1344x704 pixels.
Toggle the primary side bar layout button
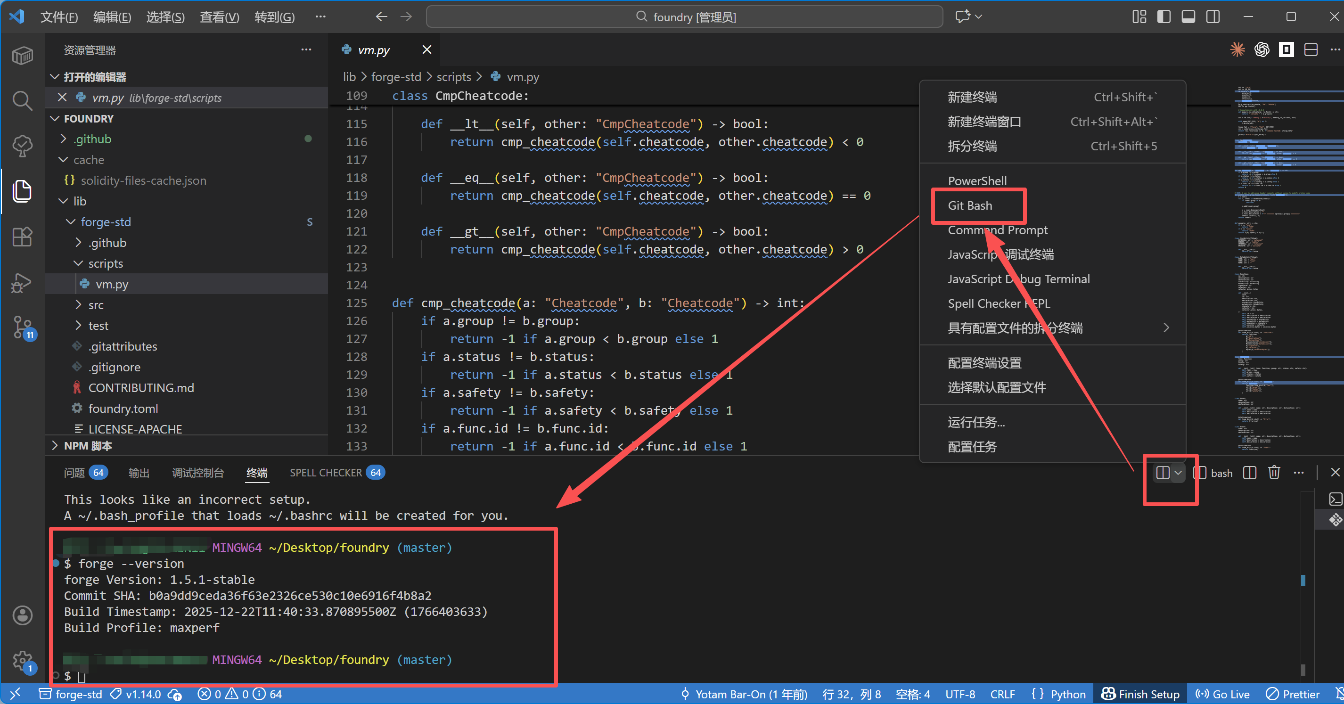tap(1164, 16)
